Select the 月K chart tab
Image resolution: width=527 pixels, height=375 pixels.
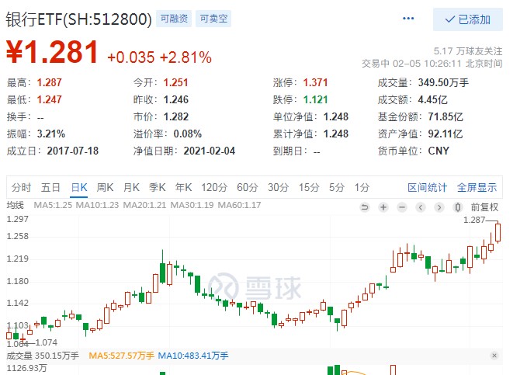tap(131, 187)
